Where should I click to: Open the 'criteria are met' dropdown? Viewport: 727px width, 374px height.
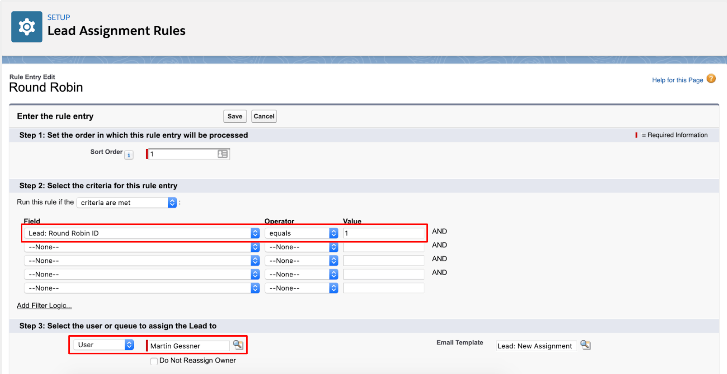click(x=127, y=202)
